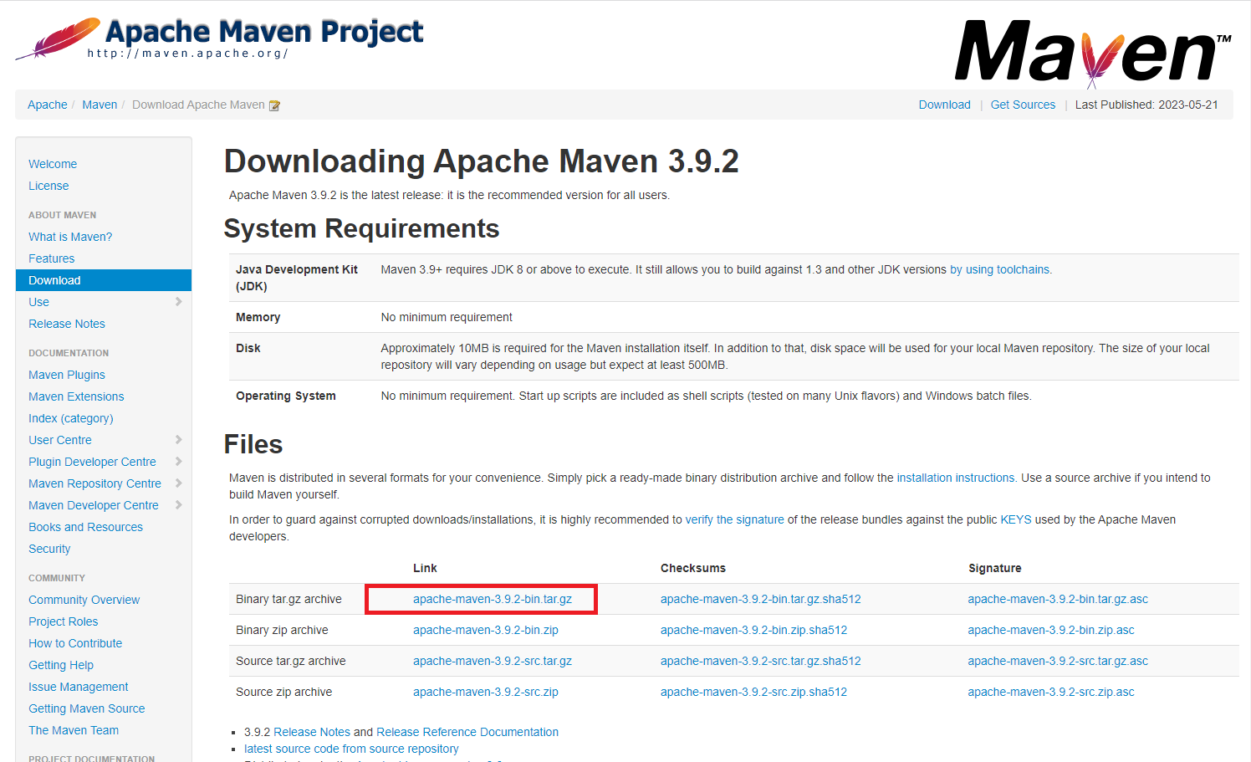Open apache-maven-3.9.2-src.zip.asc signature
The width and height of the screenshot is (1251, 762).
(1051, 692)
